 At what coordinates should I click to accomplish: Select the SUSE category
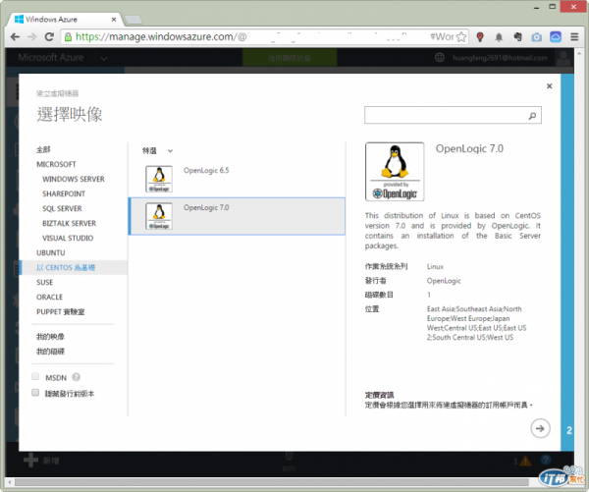[x=45, y=282]
